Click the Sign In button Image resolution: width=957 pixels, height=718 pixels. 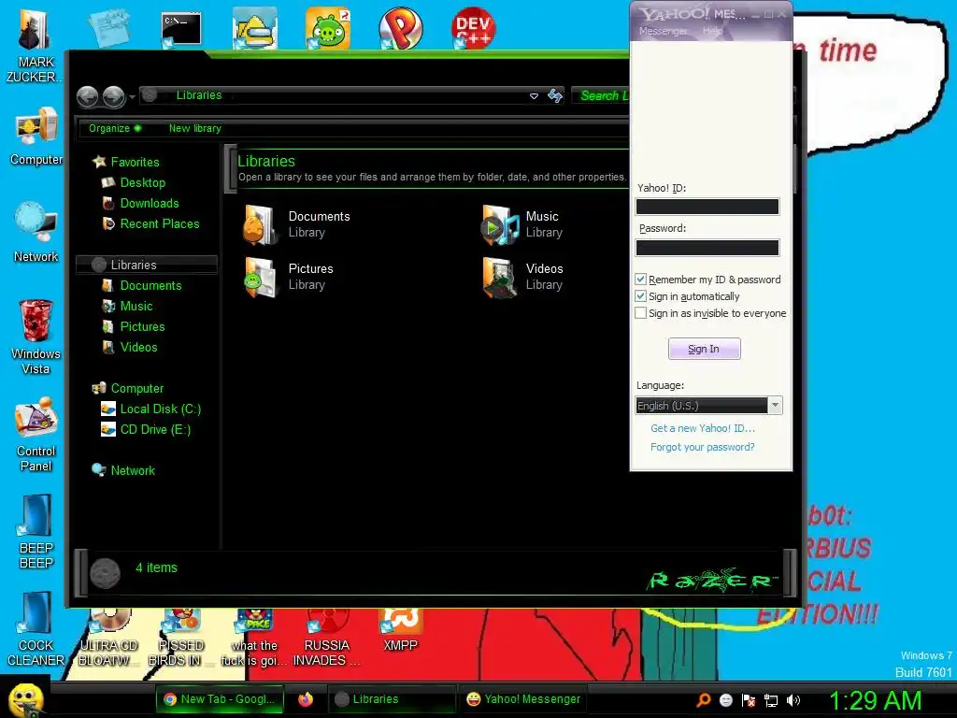(704, 349)
